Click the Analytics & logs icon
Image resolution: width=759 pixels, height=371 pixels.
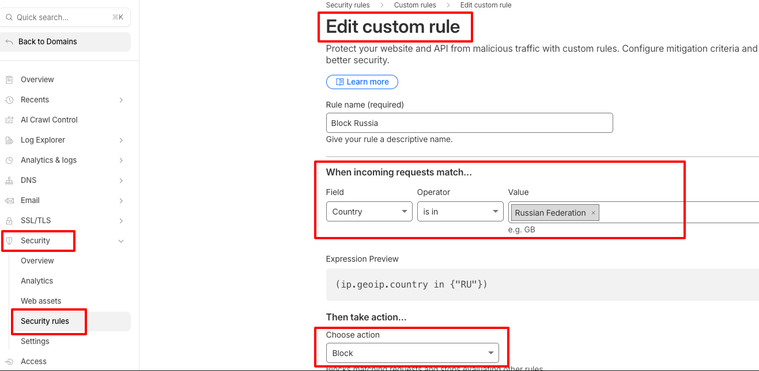coord(9,160)
